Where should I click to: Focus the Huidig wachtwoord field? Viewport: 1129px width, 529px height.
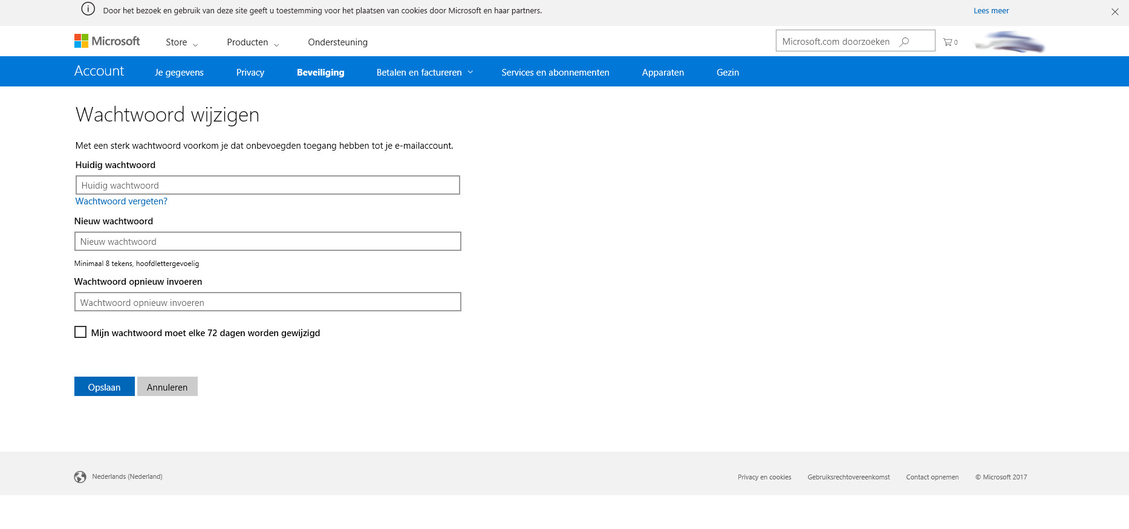(x=267, y=185)
